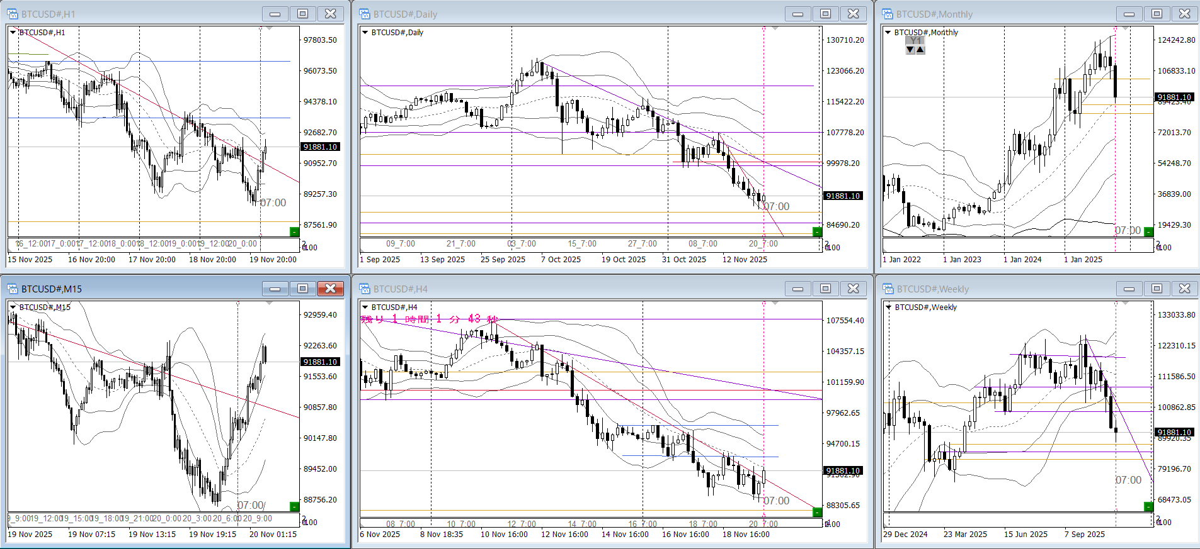Expand the BTCUSD#,H1 chart label triangle

(x=13, y=32)
